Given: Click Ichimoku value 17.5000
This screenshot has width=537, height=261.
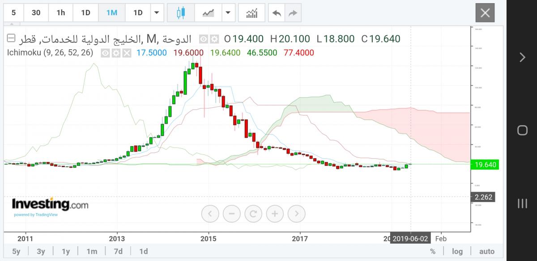Looking at the screenshot, I should 152,53.
